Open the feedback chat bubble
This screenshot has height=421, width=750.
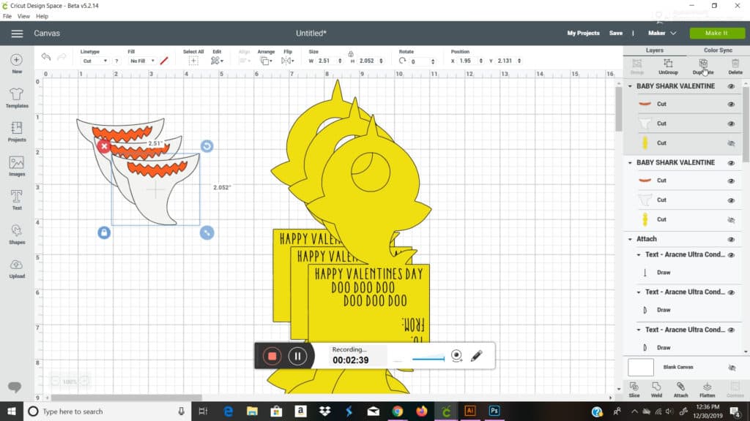[x=15, y=387]
